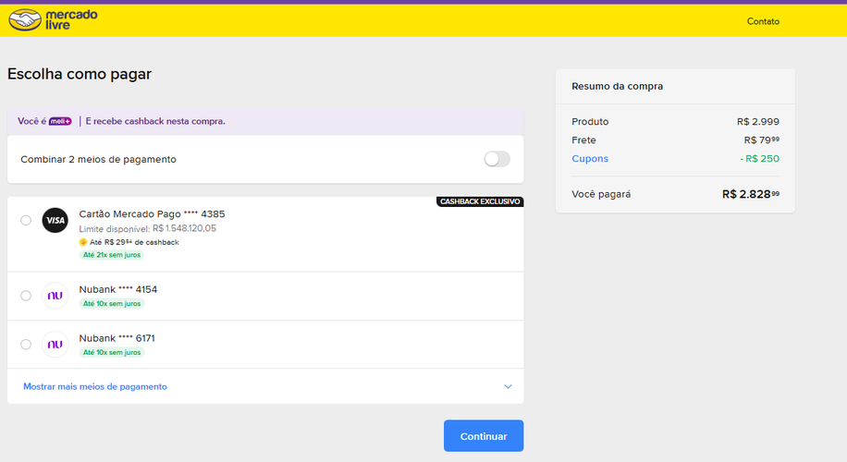The width and height of the screenshot is (847, 462).
Task: Click the cashback coin icon
Action: tap(83, 242)
